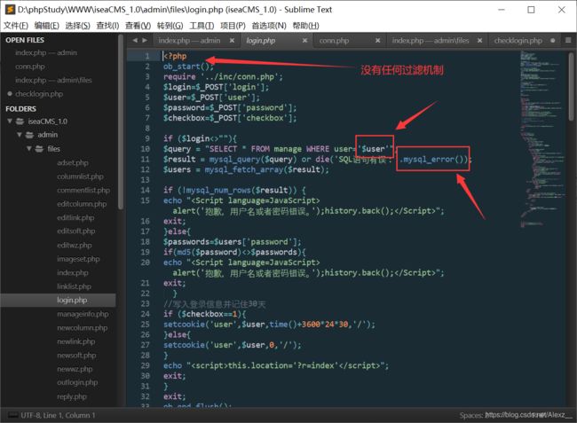The width and height of the screenshot is (577, 423).
Task: Click the sidebar vertical scrollbar
Action: (121, 121)
